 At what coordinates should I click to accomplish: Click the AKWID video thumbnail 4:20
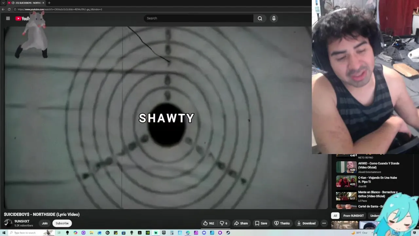coord(346,167)
